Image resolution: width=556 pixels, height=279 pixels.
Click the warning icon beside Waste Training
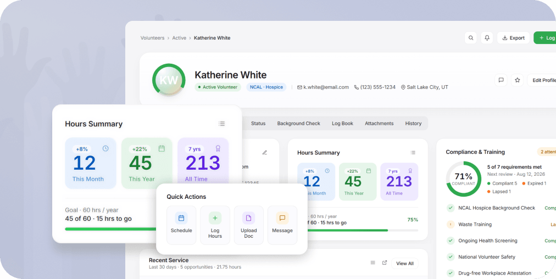point(451,225)
